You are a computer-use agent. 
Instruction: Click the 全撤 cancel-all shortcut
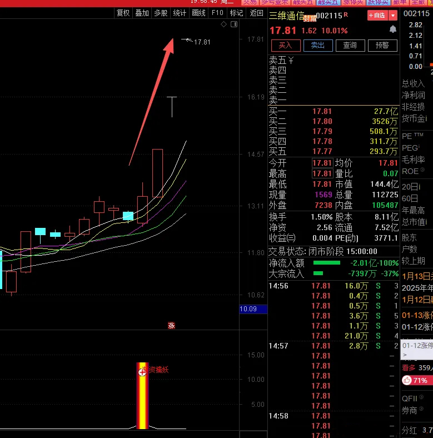418,2
